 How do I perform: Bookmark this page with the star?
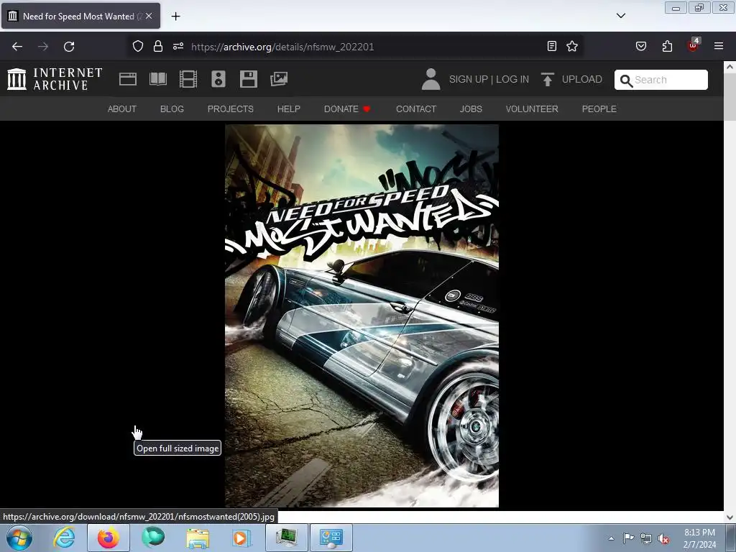pos(571,46)
